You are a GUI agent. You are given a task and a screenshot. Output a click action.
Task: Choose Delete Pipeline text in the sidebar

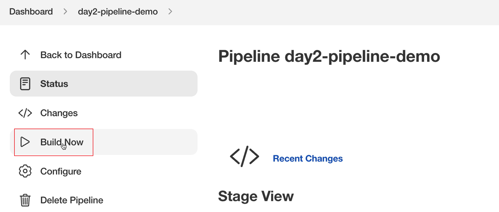(72, 200)
